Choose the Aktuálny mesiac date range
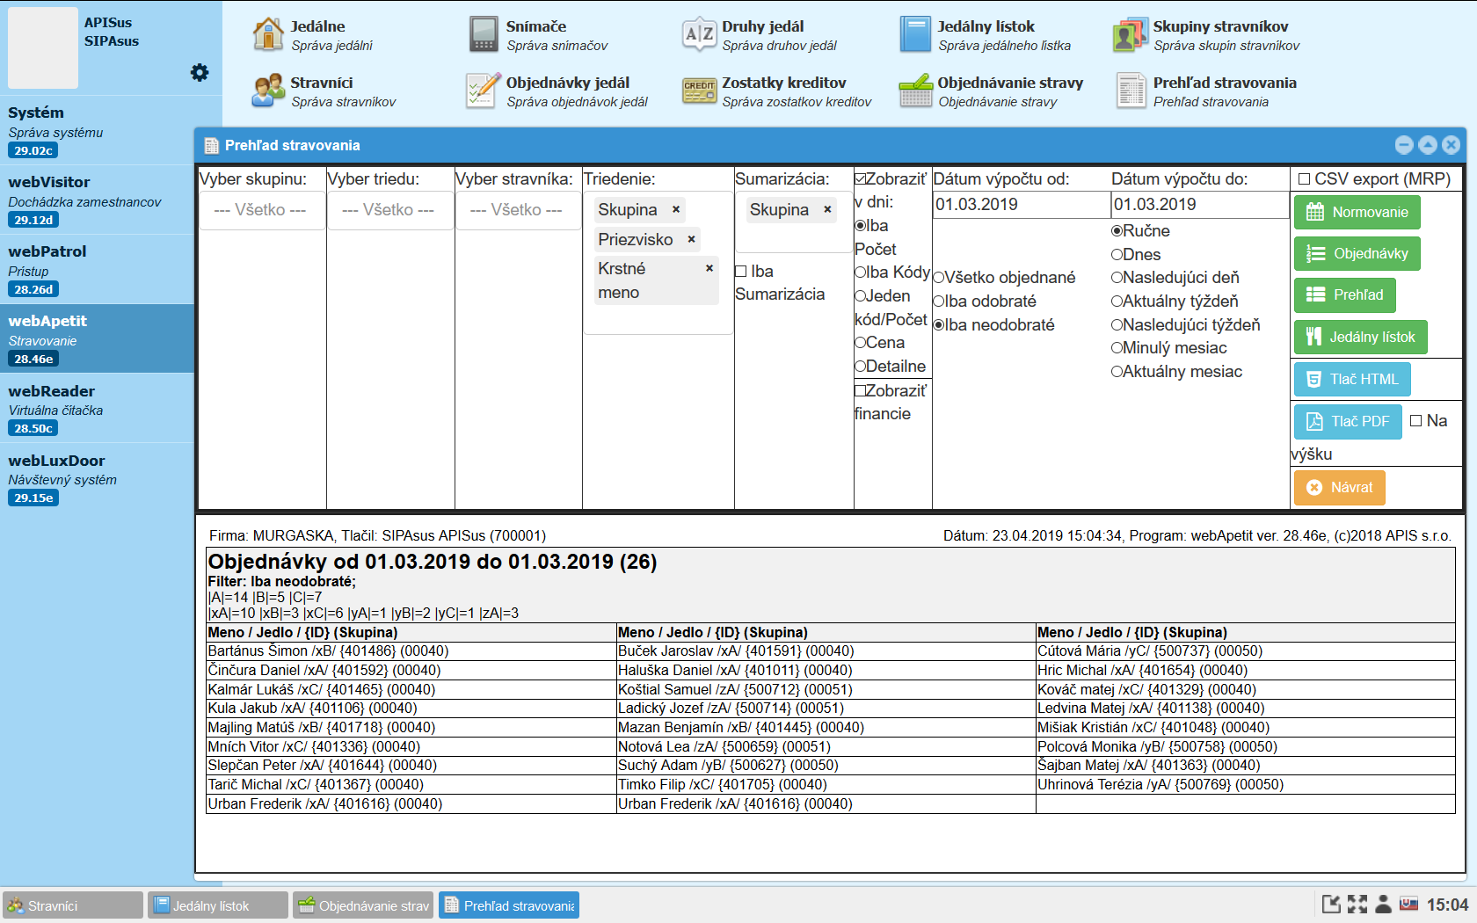1477x923 pixels. (1117, 372)
